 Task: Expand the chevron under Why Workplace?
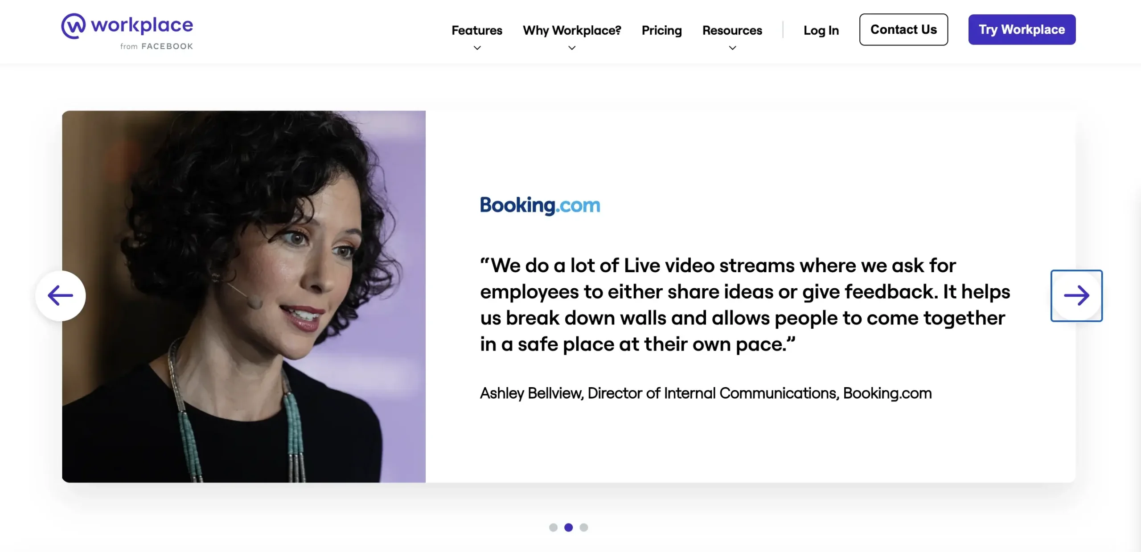click(572, 48)
